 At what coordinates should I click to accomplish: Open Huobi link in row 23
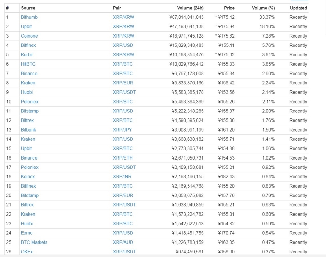coord(27,224)
